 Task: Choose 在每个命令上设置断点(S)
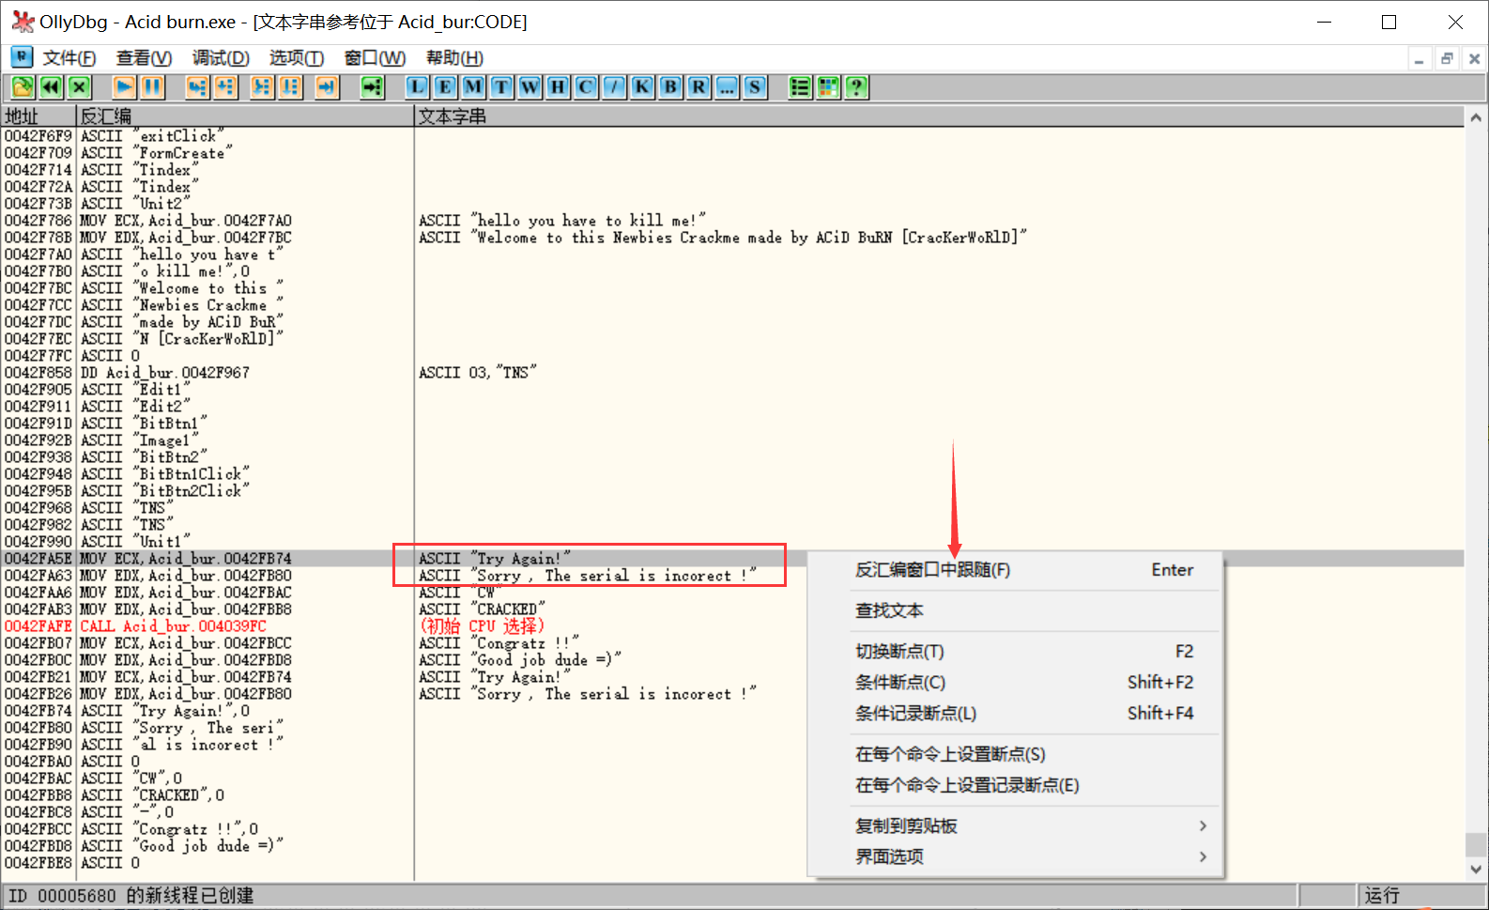click(1015, 754)
